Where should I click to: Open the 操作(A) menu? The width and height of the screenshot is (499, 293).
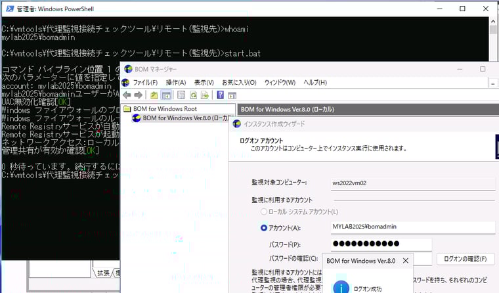tap(176, 83)
